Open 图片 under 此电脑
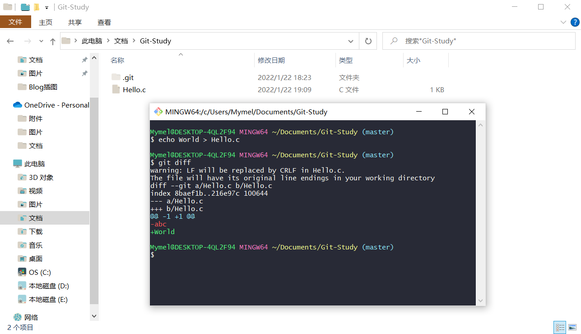The height and width of the screenshot is (334, 581). point(36,204)
